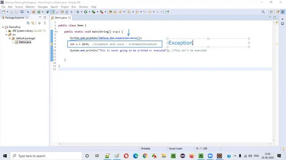The height and width of the screenshot is (160, 286).
Task: Click the green Run button
Action: click(x=85, y=12)
